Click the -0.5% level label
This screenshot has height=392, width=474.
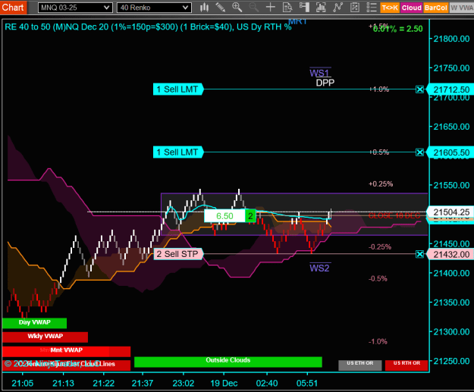(378, 279)
